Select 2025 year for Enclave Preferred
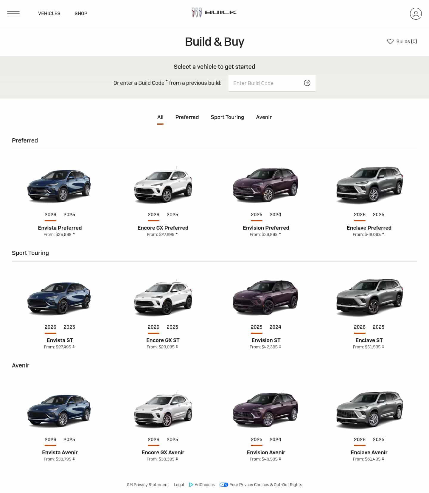Screen dimensions: 429x493 (x=379, y=215)
